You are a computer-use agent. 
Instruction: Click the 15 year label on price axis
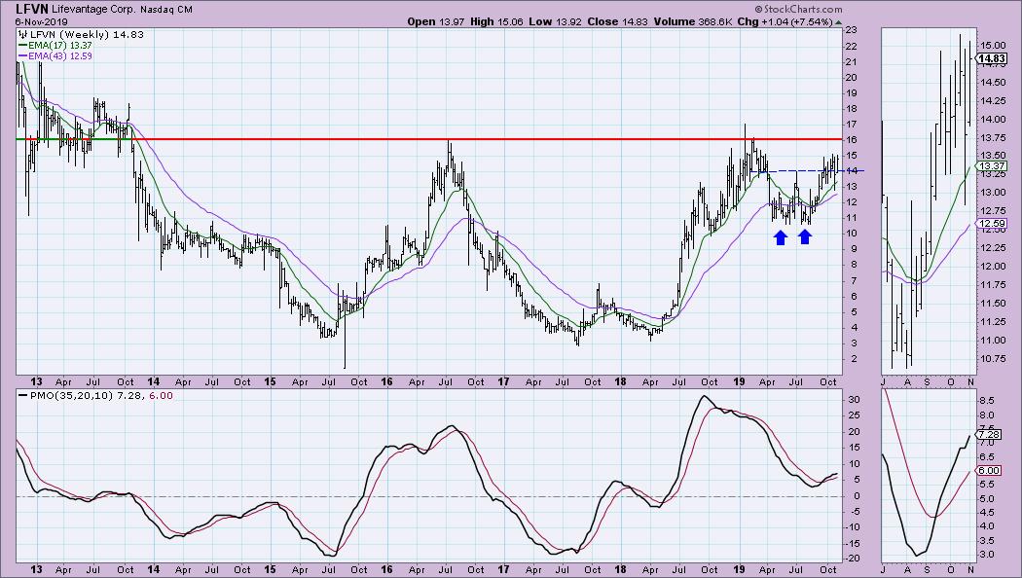pos(270,381)
